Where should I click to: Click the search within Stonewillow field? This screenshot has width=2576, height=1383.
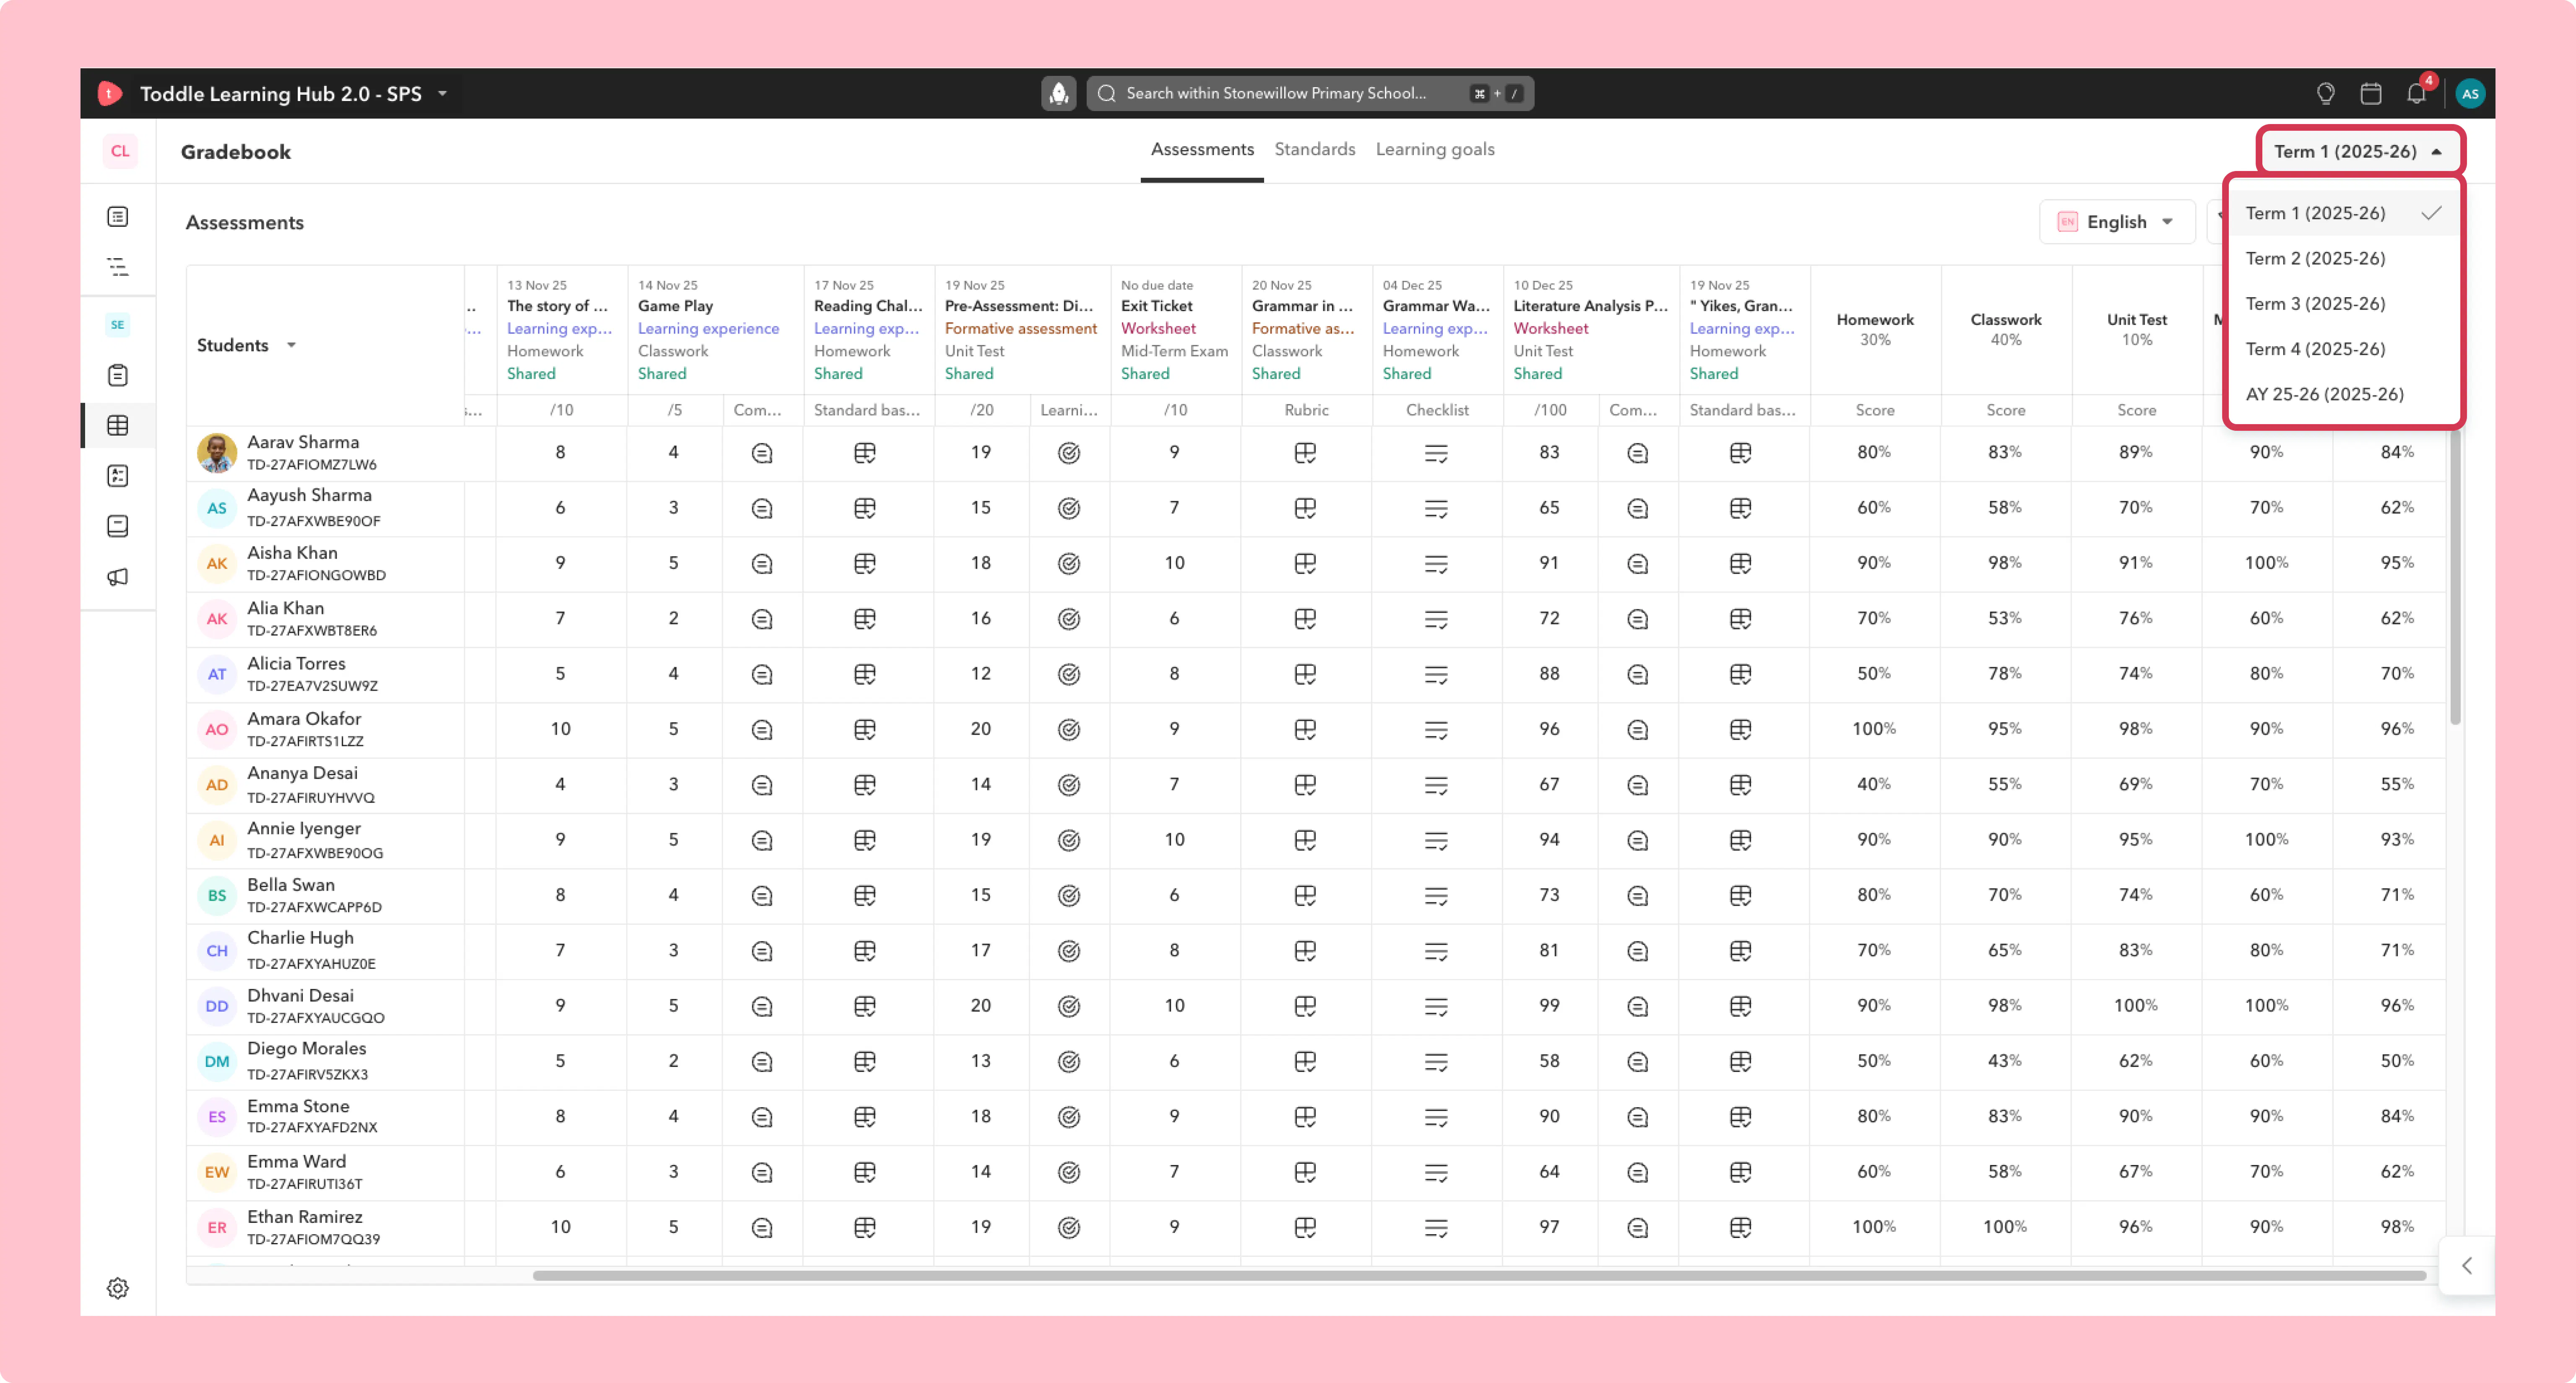[x=1310, y=93]
